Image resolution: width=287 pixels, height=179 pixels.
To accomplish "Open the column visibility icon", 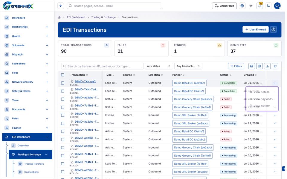I will pyautogui.click(x=259, y=66).
